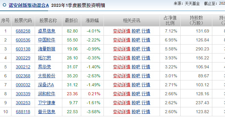Open the 中国软件 stock name link
This screenshot has width=225, height=120.
click(46, 40)
